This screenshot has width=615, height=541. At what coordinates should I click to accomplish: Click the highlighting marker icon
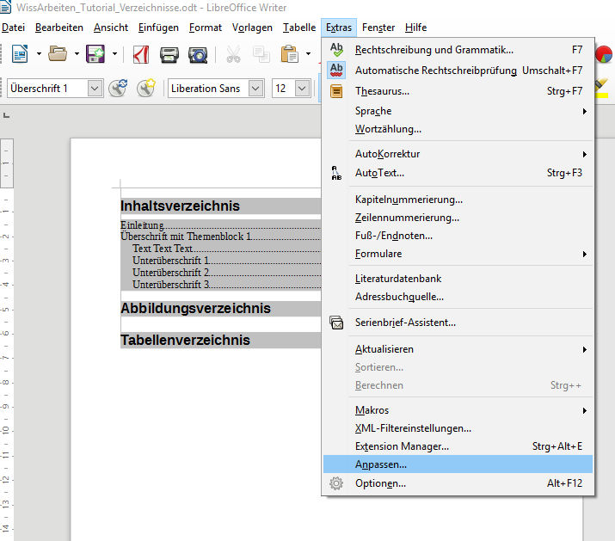(601, 88)
